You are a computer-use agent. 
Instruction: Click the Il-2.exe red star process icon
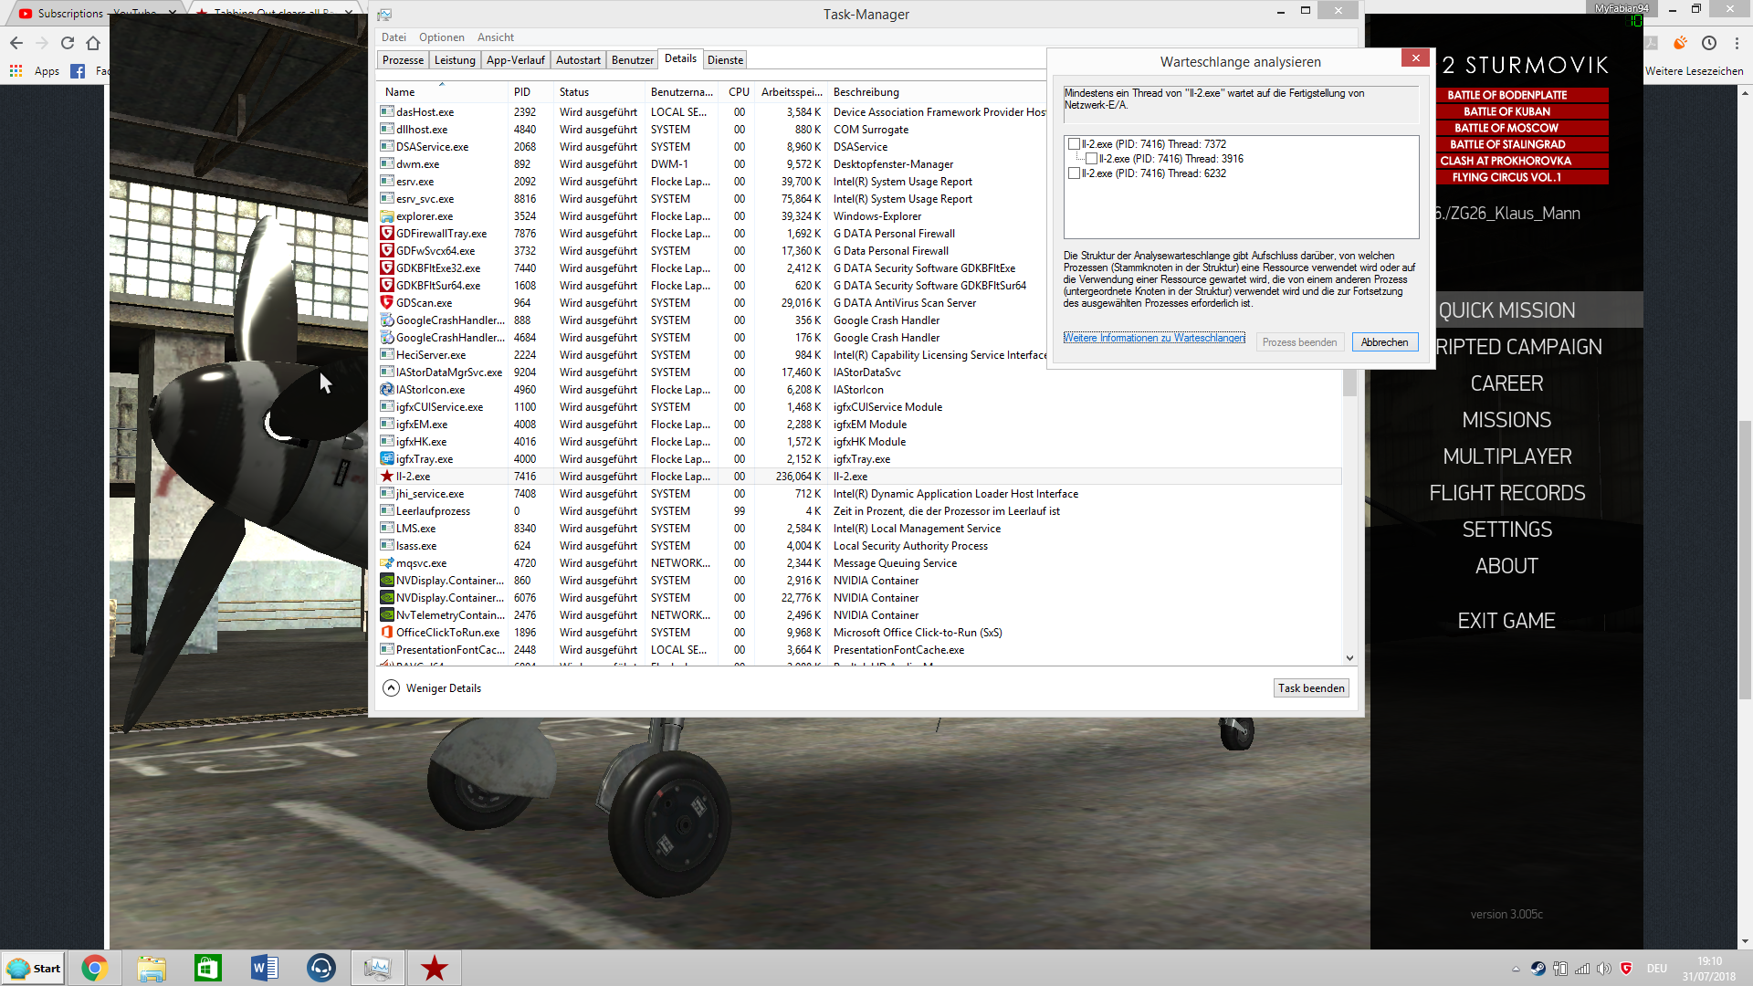coord(387,477)
